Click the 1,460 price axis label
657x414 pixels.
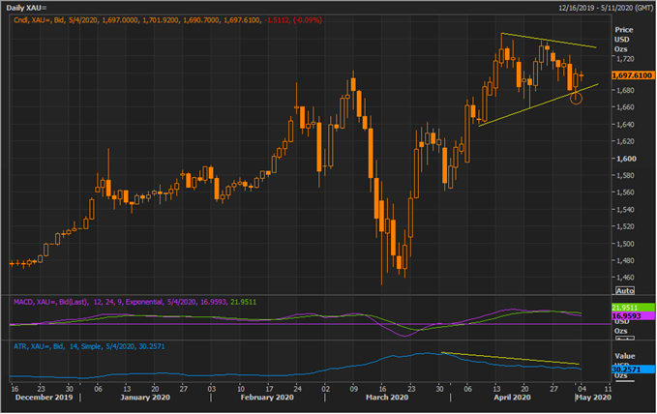(625, 278)
